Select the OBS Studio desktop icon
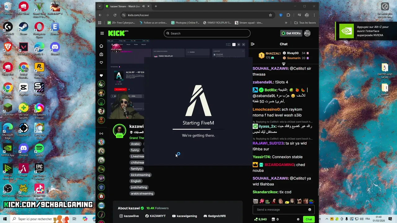Screen dimensions: 397x223 pos(8,190)
